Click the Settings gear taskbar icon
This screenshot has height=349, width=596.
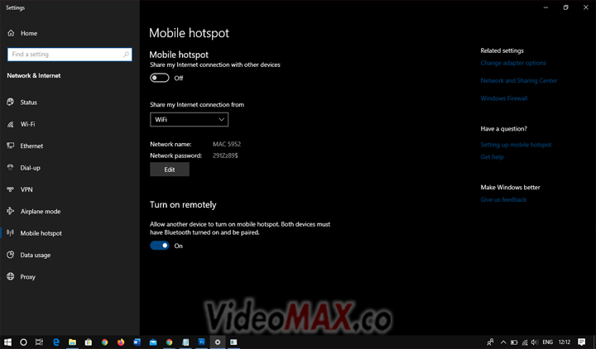[218, 342]
